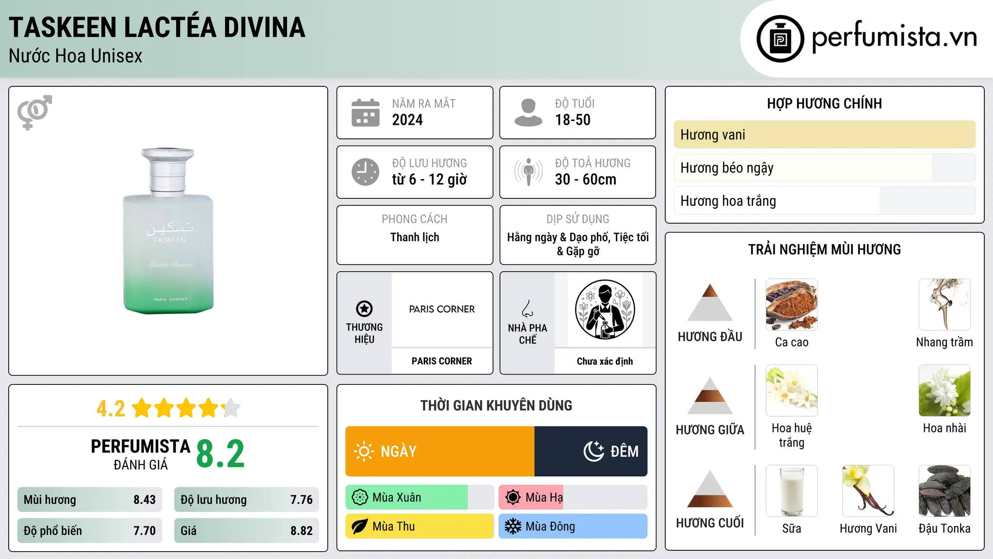Click the perfumista bottle logo icon
The image size is (993, 559).
780,39
